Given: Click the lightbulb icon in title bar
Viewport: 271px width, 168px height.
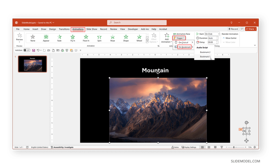Looking at the screenshot, I should pyautogui.click(x=231, y=23).
